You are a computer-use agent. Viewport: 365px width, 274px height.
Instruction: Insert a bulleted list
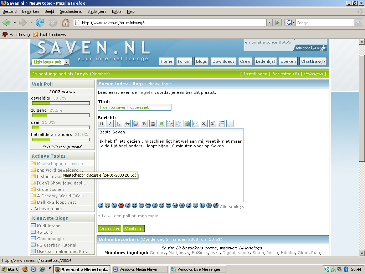[x=221, y=123]
